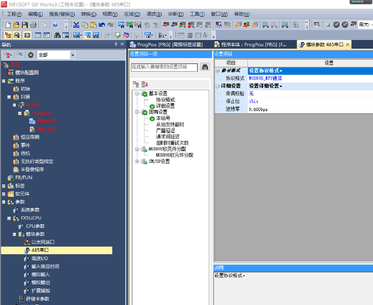Click the settings item search input field
Viewport: 373px width, 305px height.
coord(164,67)
